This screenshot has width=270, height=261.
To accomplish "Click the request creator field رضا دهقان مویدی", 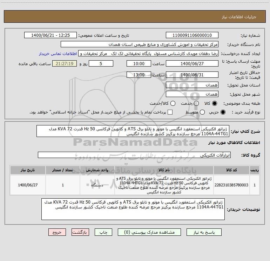I will tap(148, 54).
